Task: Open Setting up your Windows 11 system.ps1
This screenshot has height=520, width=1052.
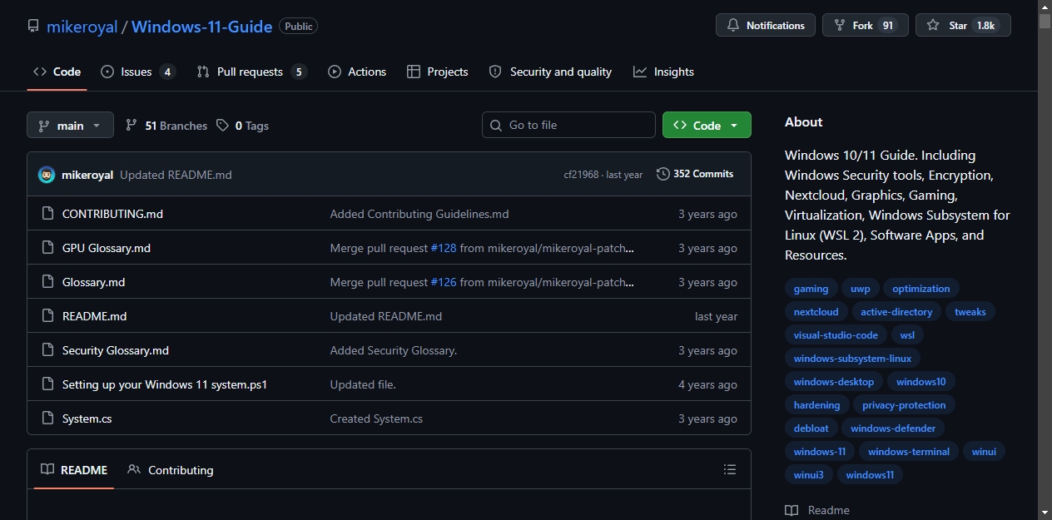Action: point(165,384)
